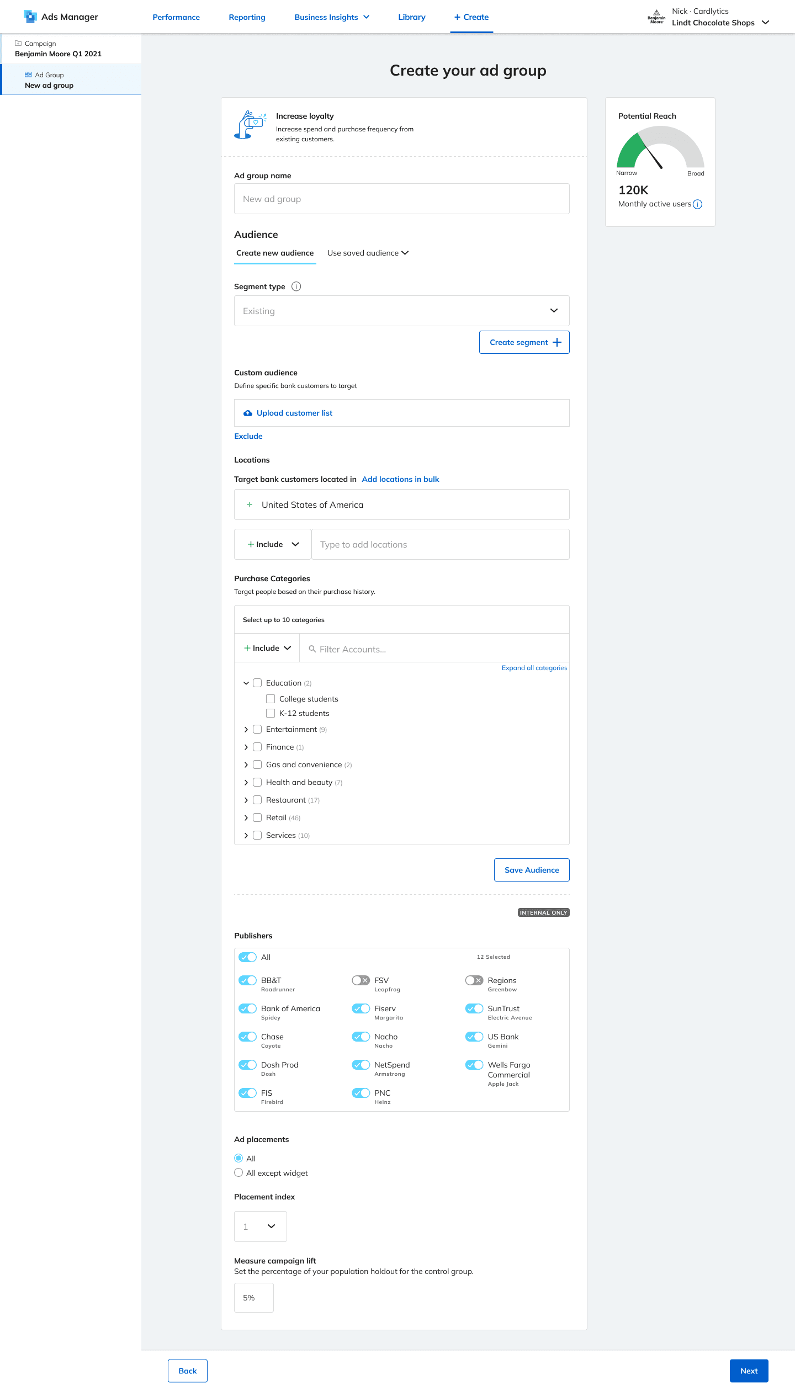Expand the Finance category
Viewport: 795px width, 1391px height.
click(246, 747)
